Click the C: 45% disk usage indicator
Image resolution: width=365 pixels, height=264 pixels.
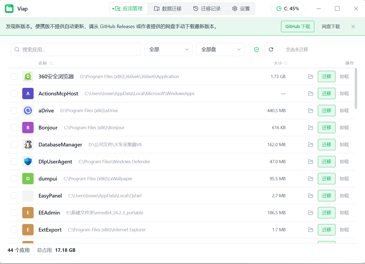[288, 9]
